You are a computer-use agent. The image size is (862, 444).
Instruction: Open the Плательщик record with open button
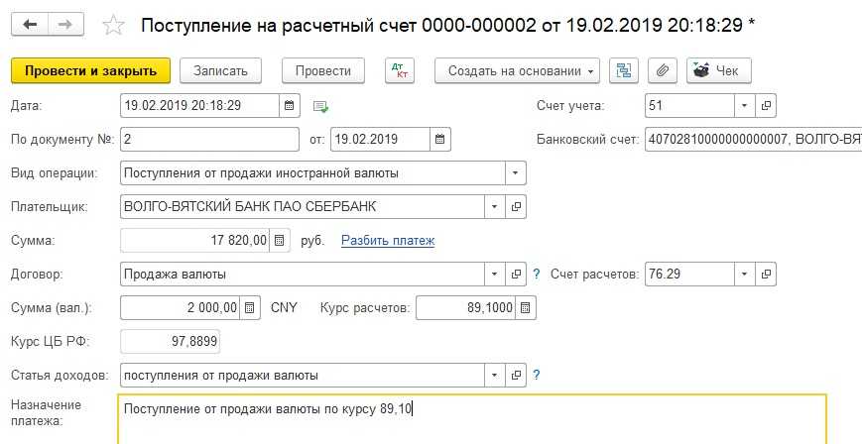(516, 206)
